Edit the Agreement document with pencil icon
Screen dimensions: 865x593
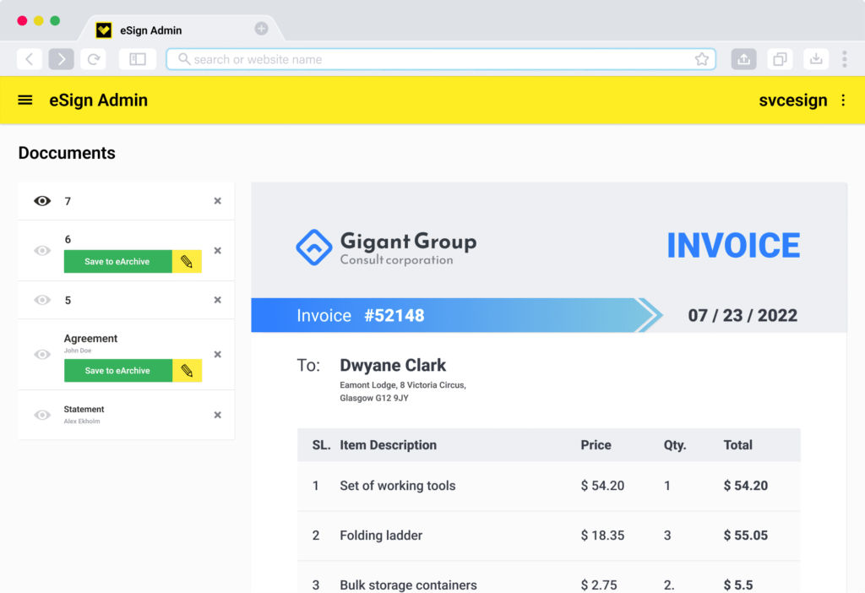187,371
